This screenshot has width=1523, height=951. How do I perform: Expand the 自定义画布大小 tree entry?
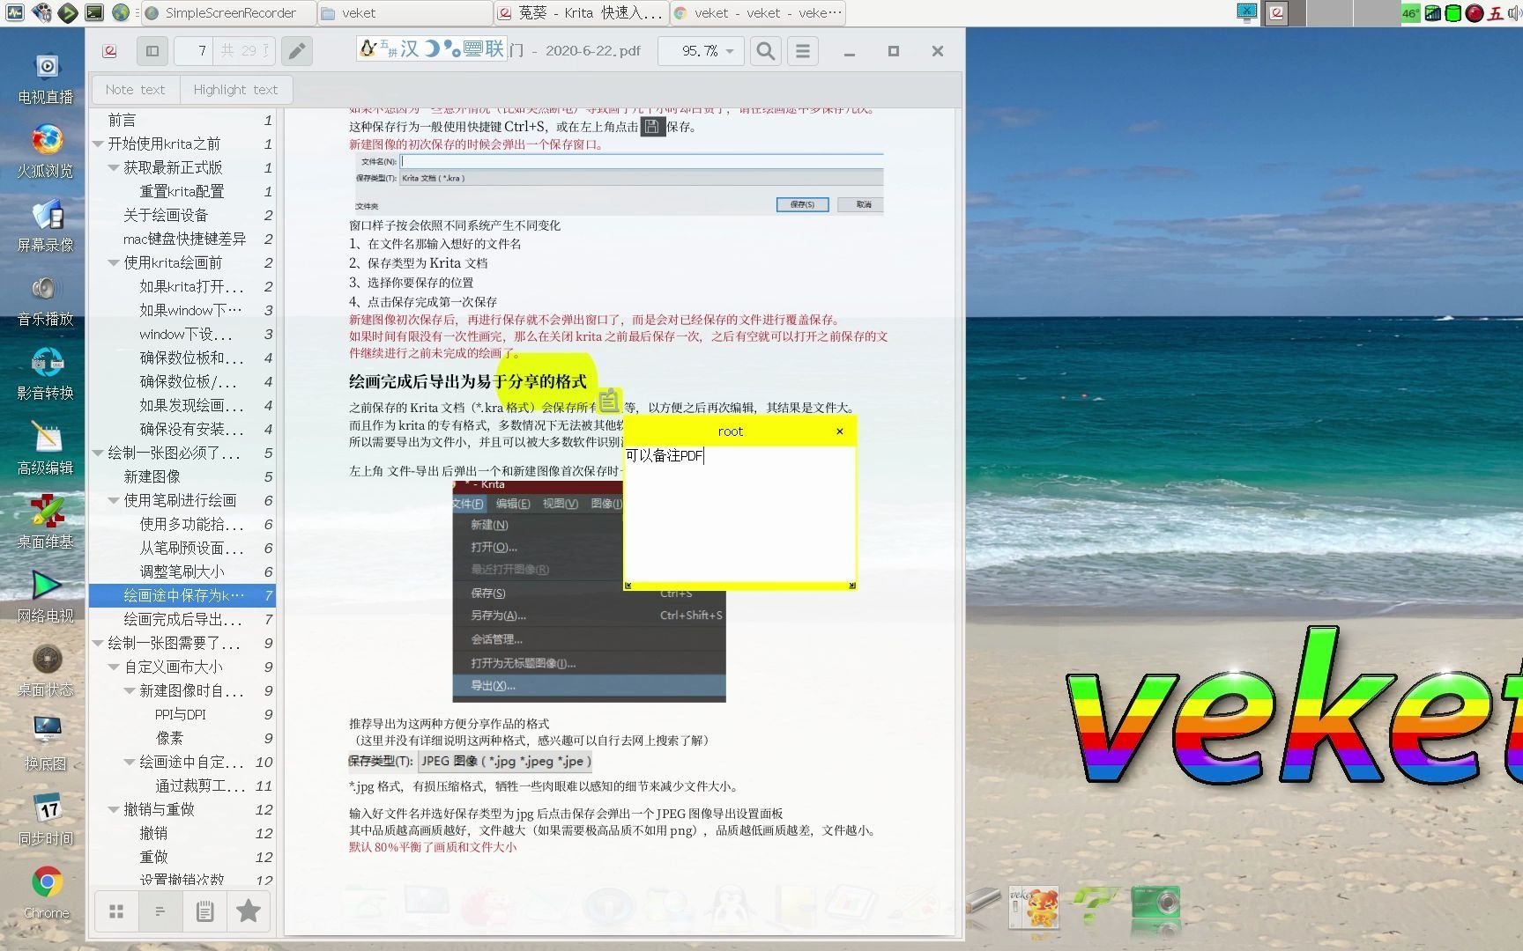pyautogui.click(x=113, y=667)
